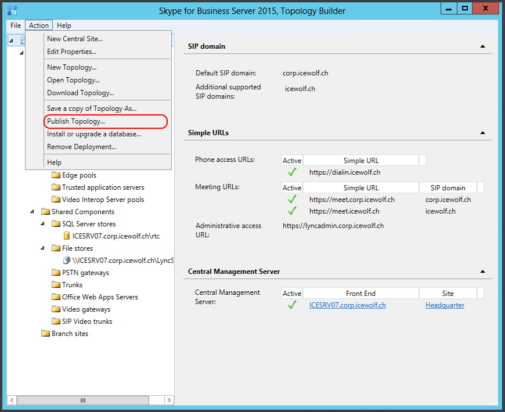Click green checkmark beside dialin.icewolf.ch
Image resolution: width=505 pixels, height=412 pixels.
coord(292,172)
